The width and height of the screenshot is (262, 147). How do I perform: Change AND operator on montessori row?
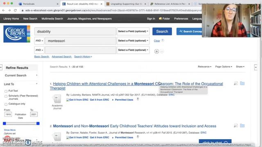tap(39, 41)
